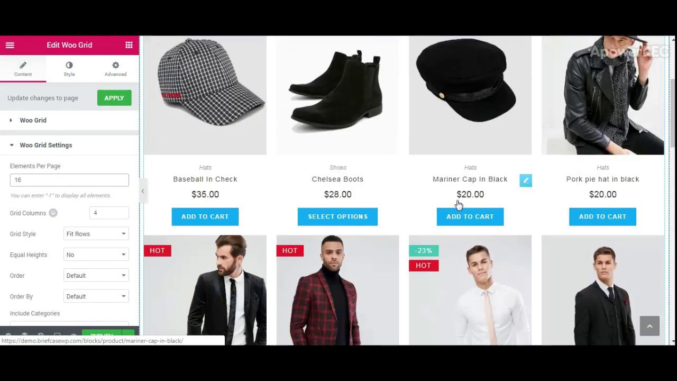Open the widgets grid icon
This screenshot has width=677, height=381.
129,45
